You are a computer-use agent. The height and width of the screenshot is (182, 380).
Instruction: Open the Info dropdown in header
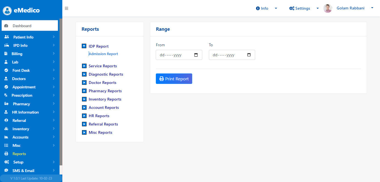(266, 8)
